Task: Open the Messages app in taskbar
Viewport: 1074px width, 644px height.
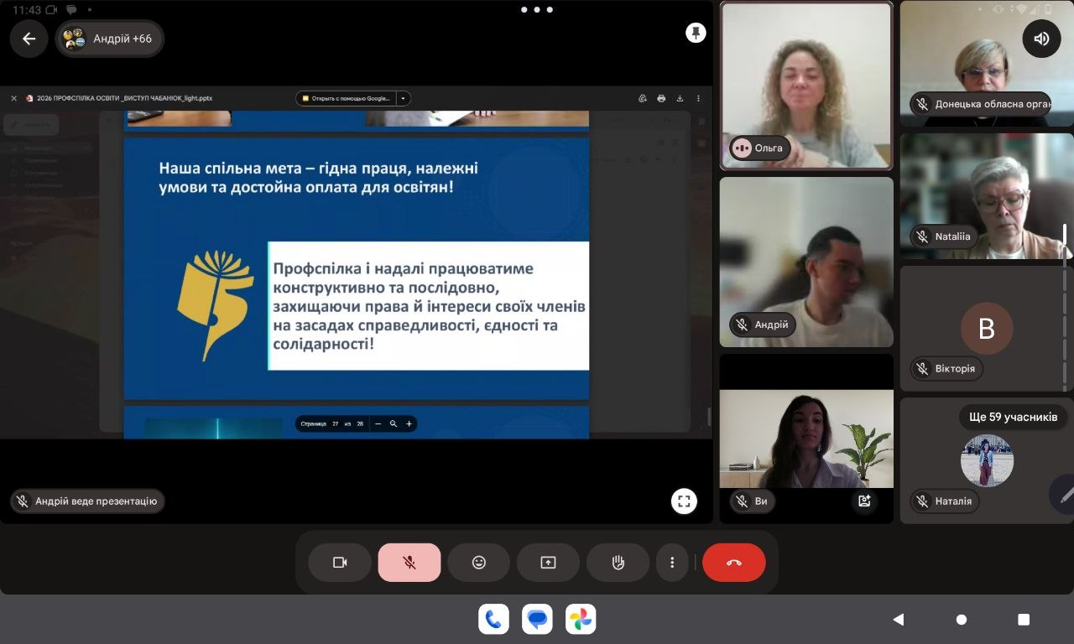Action: click(537, 620)
